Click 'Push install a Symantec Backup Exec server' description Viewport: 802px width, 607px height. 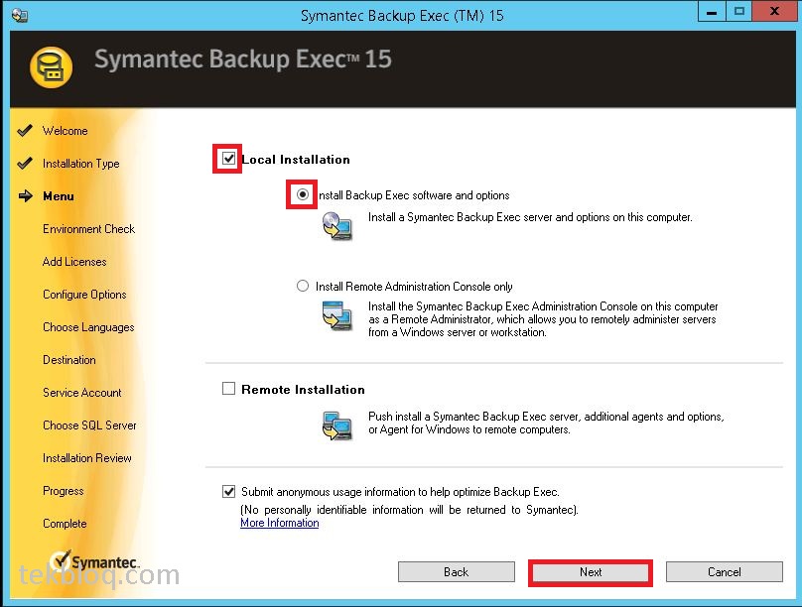coord(546,424)
